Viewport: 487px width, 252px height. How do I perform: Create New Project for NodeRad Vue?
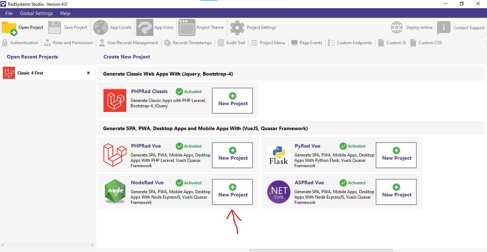tap(233, 192)
